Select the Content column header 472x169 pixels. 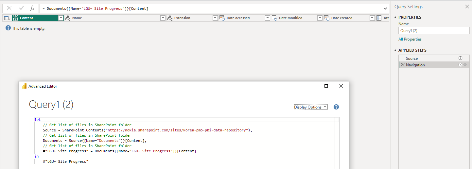pos(38,18)
